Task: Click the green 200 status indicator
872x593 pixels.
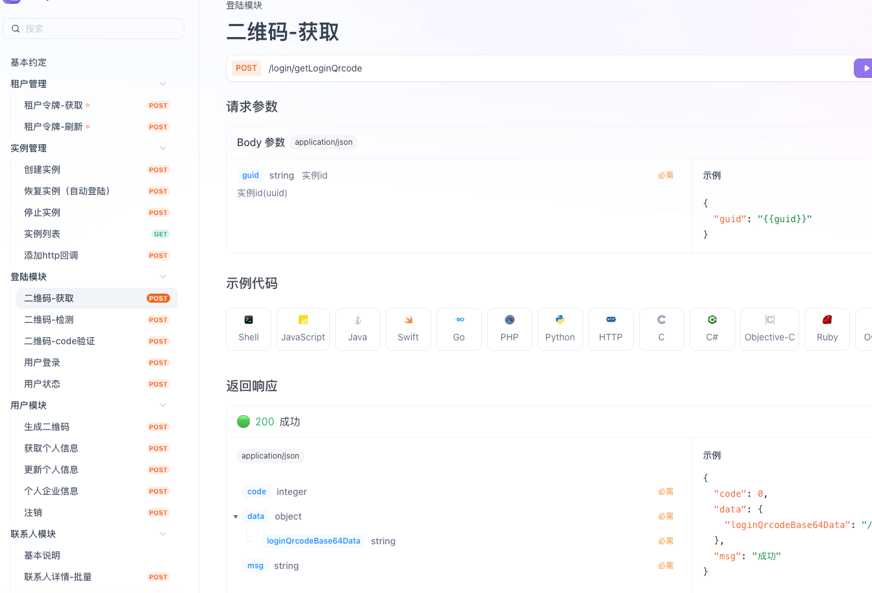Action: [243, 421]
